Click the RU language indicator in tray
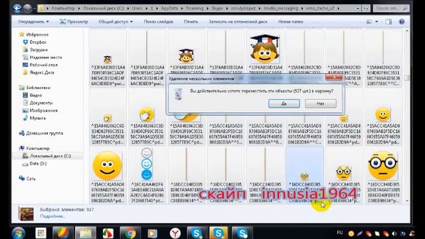This screenshot has height=239, width=425. coord(339,233)
